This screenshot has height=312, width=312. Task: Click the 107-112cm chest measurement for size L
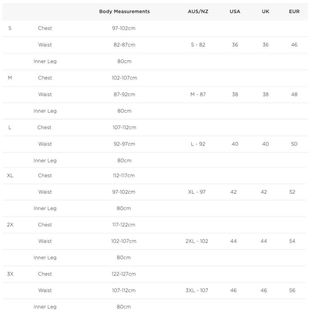[124, 127]
